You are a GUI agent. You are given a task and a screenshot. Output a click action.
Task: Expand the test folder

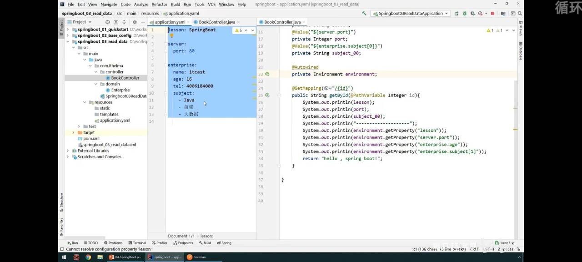79,126
